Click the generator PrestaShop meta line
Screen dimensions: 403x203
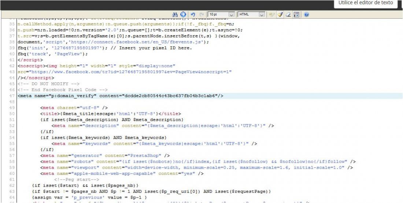[105, 155]
